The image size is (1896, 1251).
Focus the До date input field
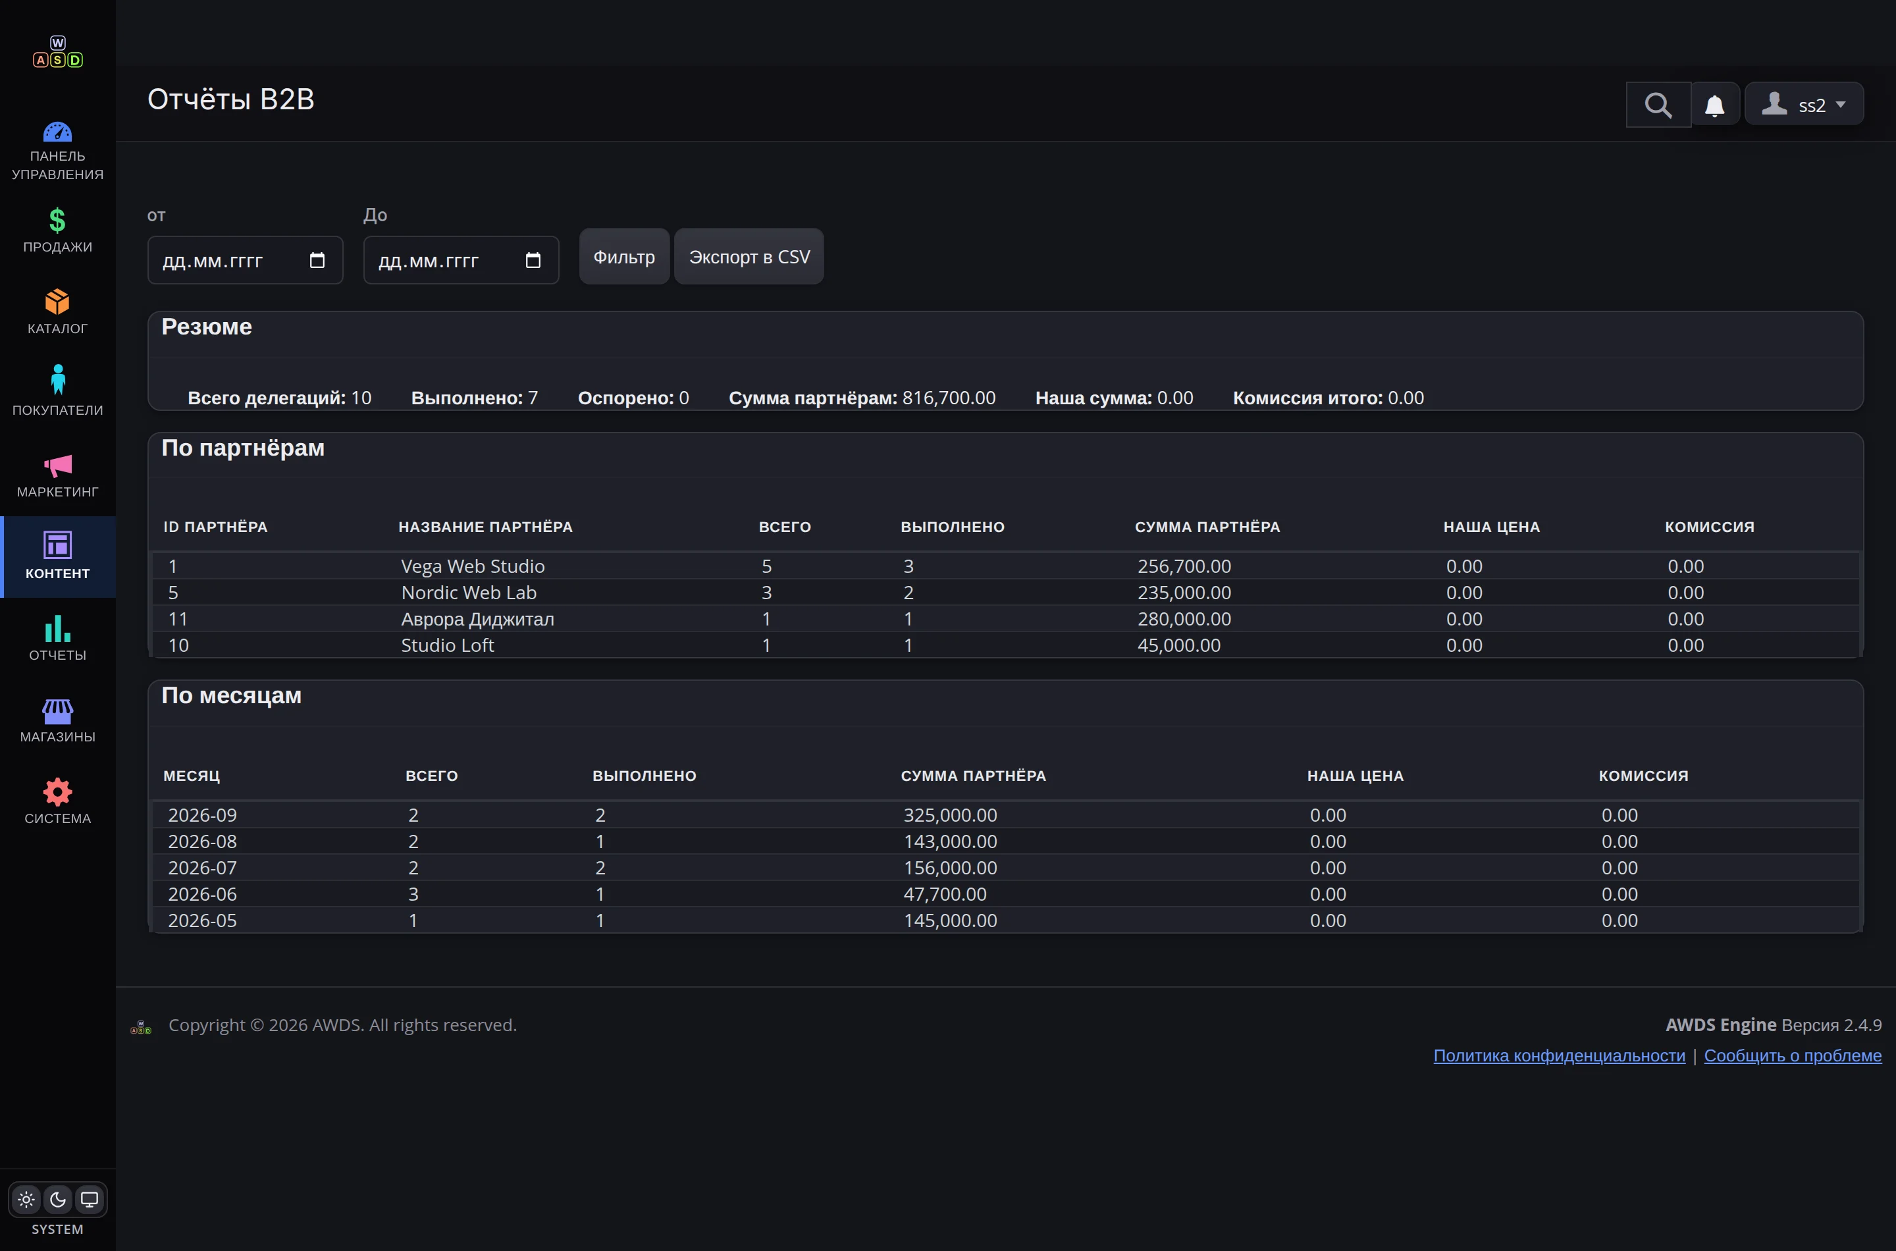(461, 260)
